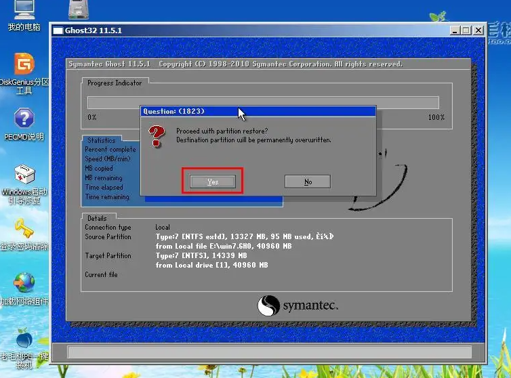The height and width of the screenshot is (378, 511).
Task: Click the 'Connection type' label
Action: coord(108,227)
